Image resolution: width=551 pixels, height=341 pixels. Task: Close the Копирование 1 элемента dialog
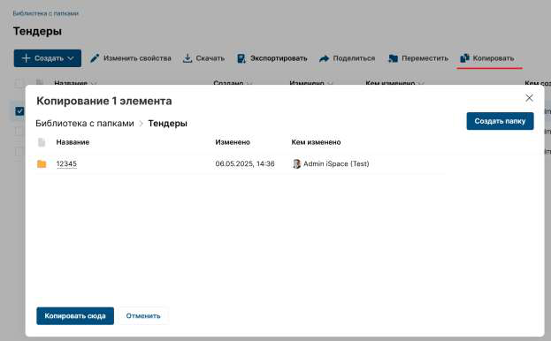pos(529,98)
